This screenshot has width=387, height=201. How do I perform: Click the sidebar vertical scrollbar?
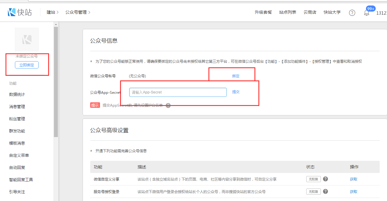coord(56,82)
